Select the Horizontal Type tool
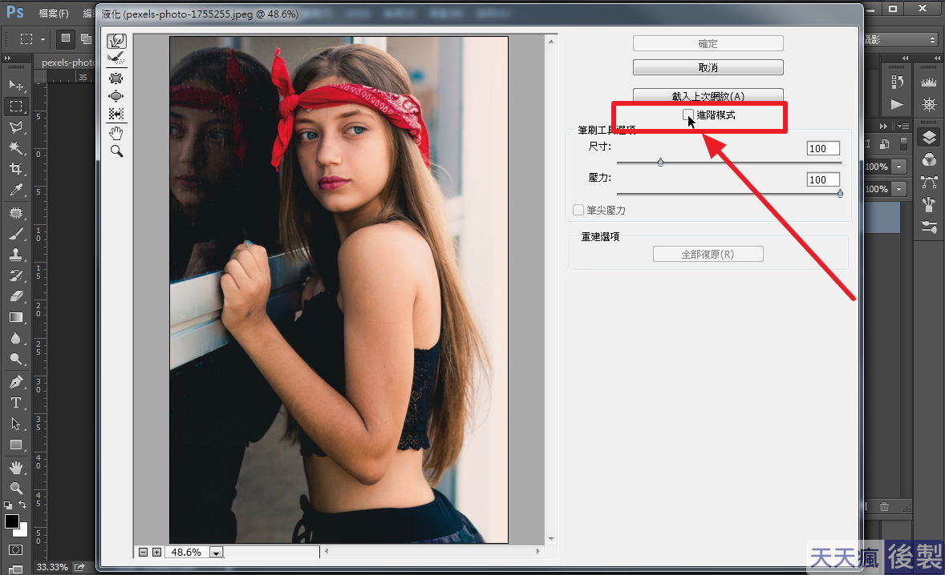 16,403
